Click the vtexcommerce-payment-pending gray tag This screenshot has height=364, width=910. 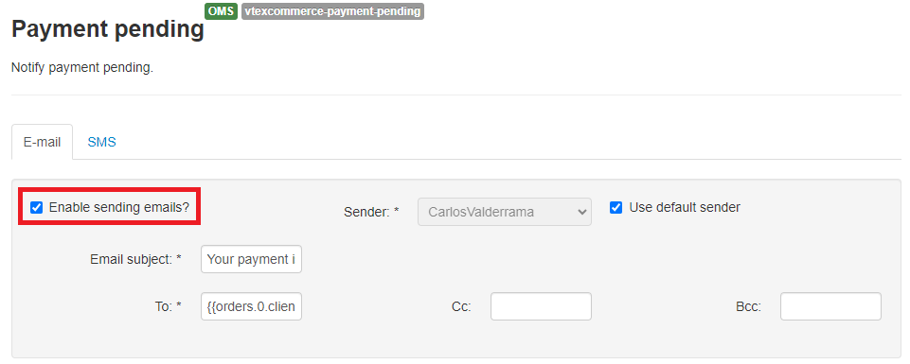pyautogui.click(x=332, y=11)
